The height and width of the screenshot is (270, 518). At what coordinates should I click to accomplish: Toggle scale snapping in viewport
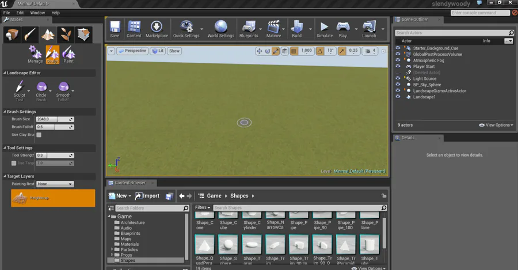coord(342,51)
